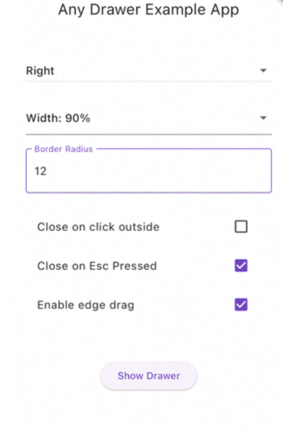This screenshot has height=430, width=283.
Task: Click the Any Drawer Example App title
Action: coord(149,10)
